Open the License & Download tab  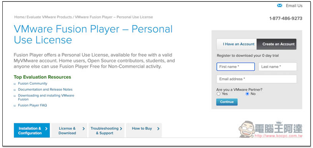click(x=69, y=130)
